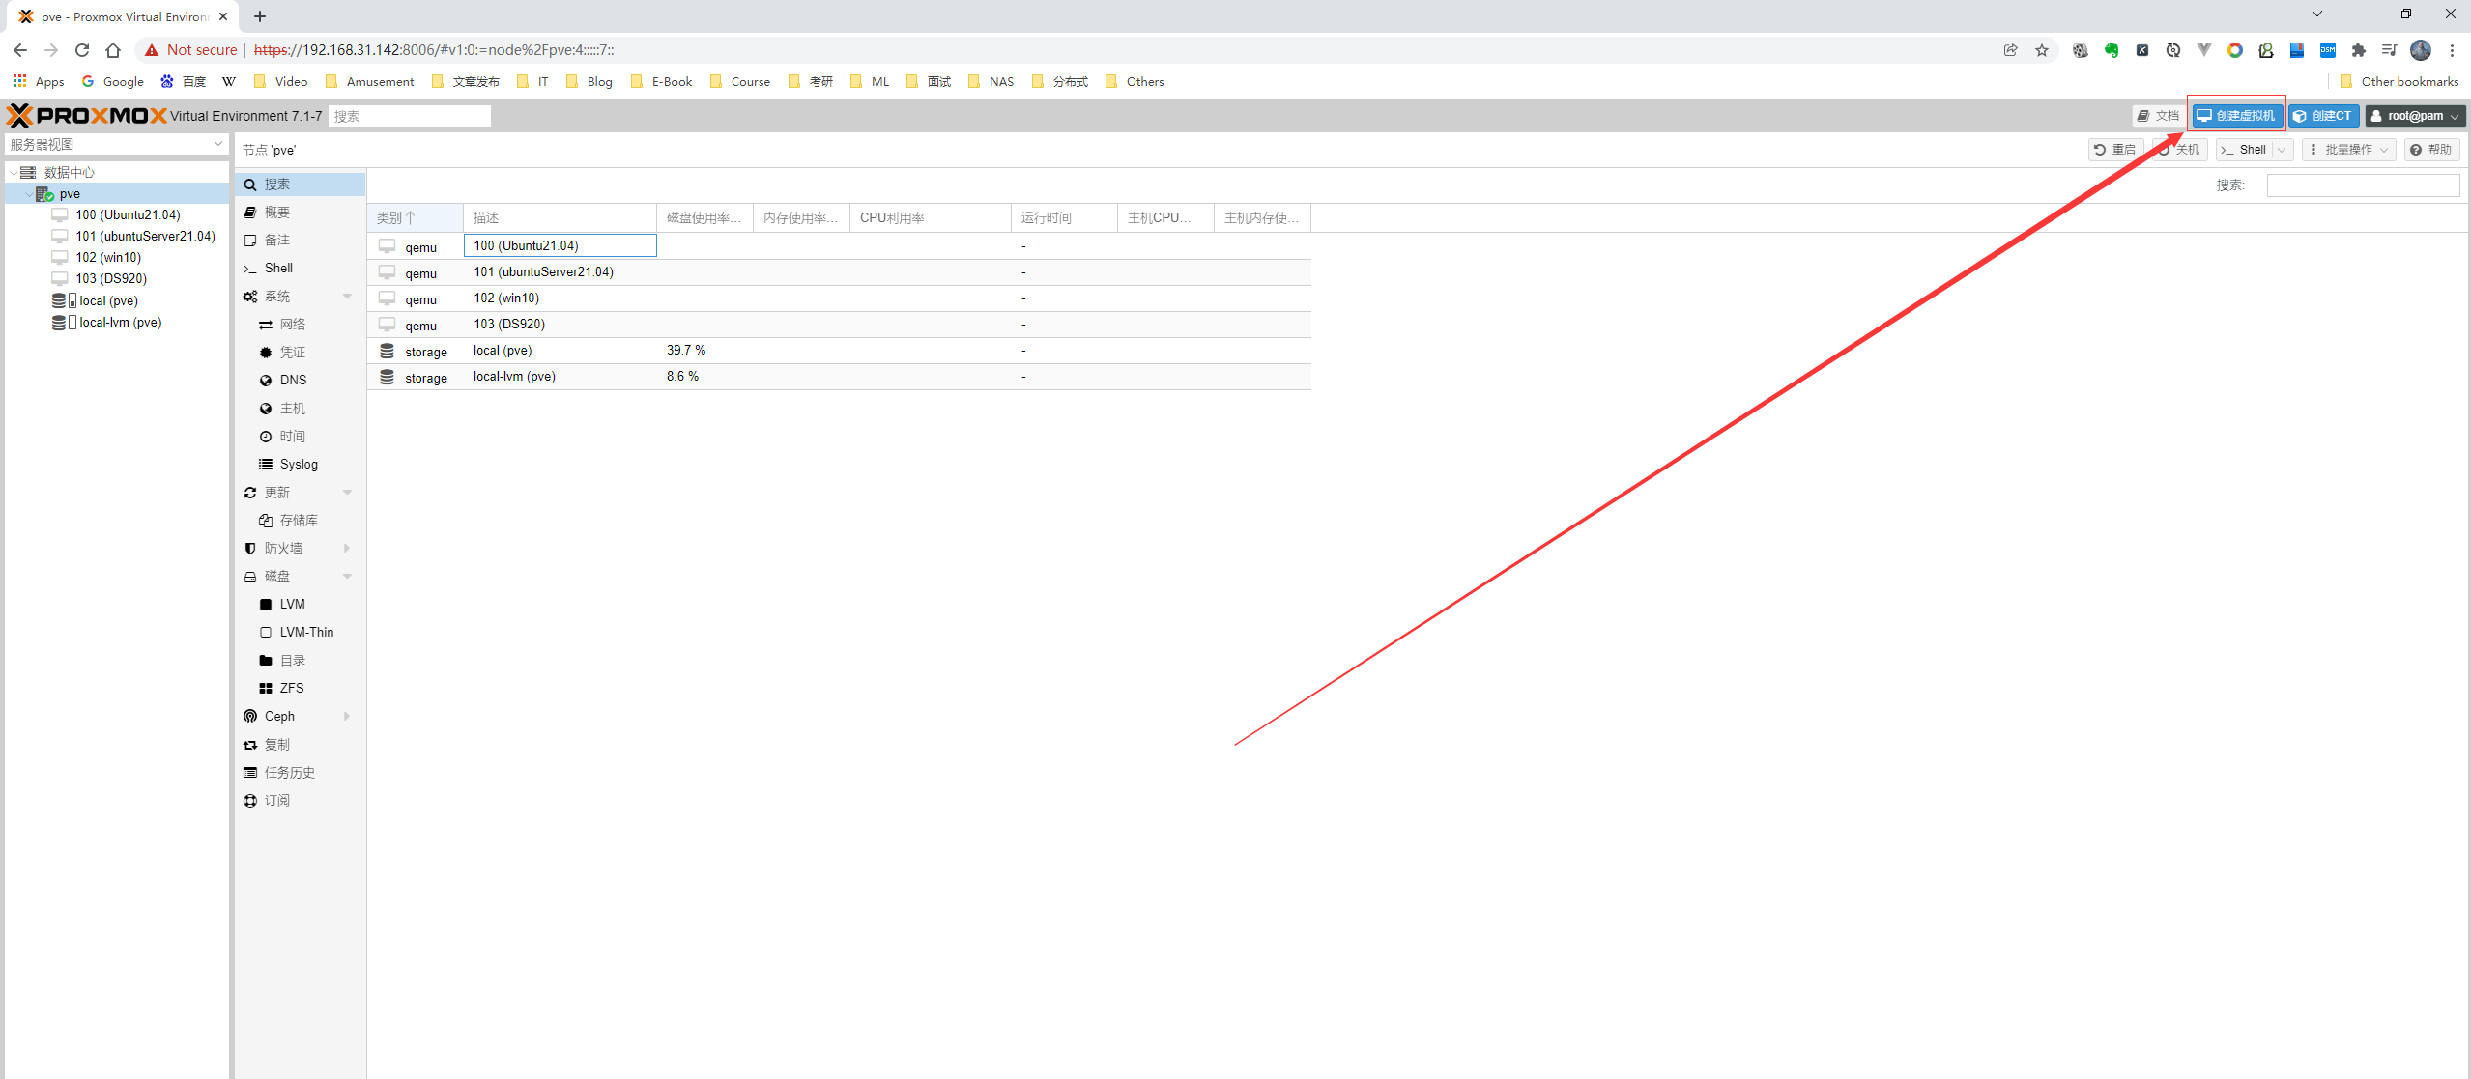Bookmark this page with star icon
2471x1079 pixels.
click(x=2042, y=50)
